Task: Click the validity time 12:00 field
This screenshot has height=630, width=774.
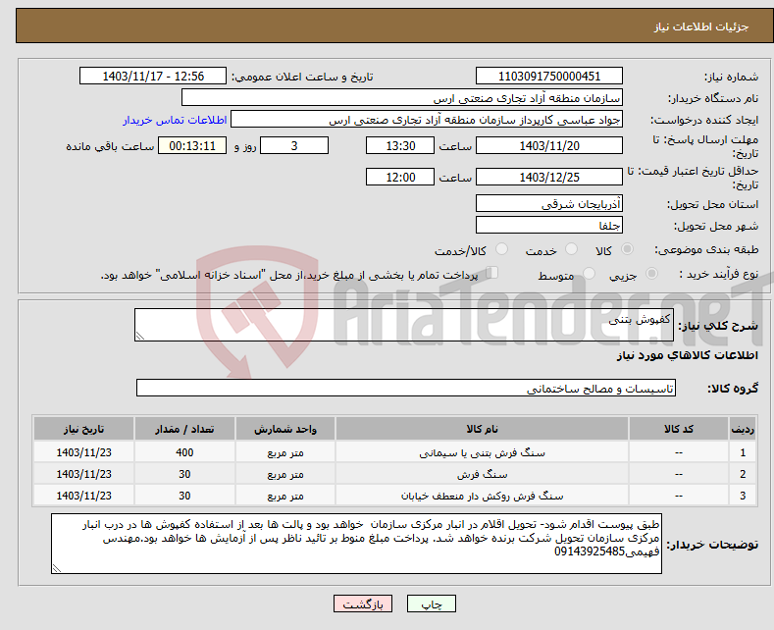Action: [x=400, y=177]
